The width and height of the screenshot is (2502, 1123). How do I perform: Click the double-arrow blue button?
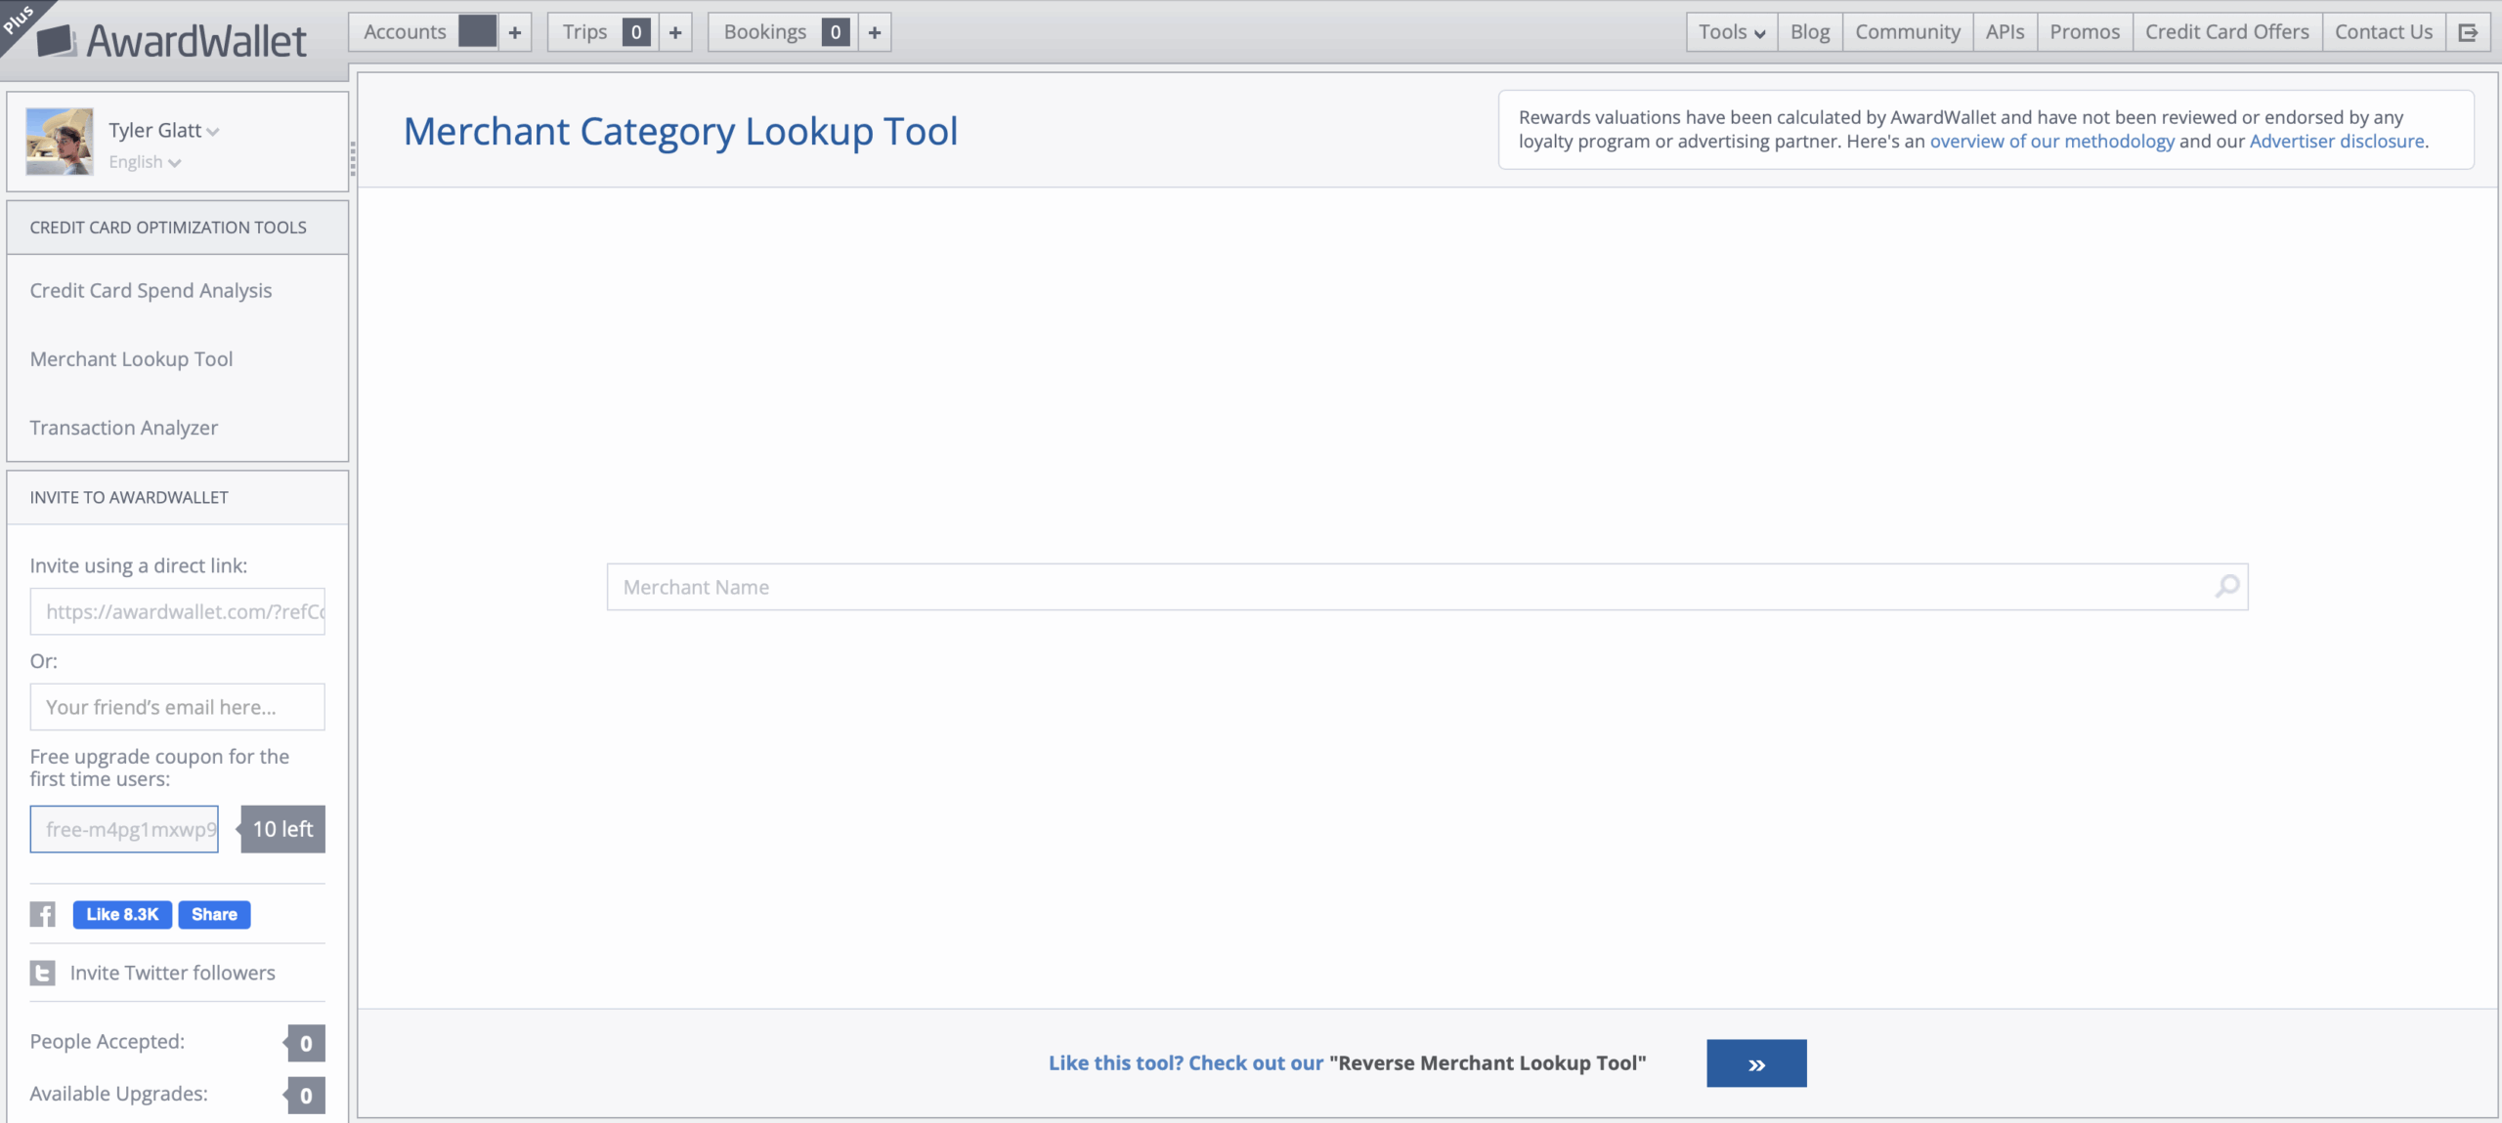(1756, 1063)
